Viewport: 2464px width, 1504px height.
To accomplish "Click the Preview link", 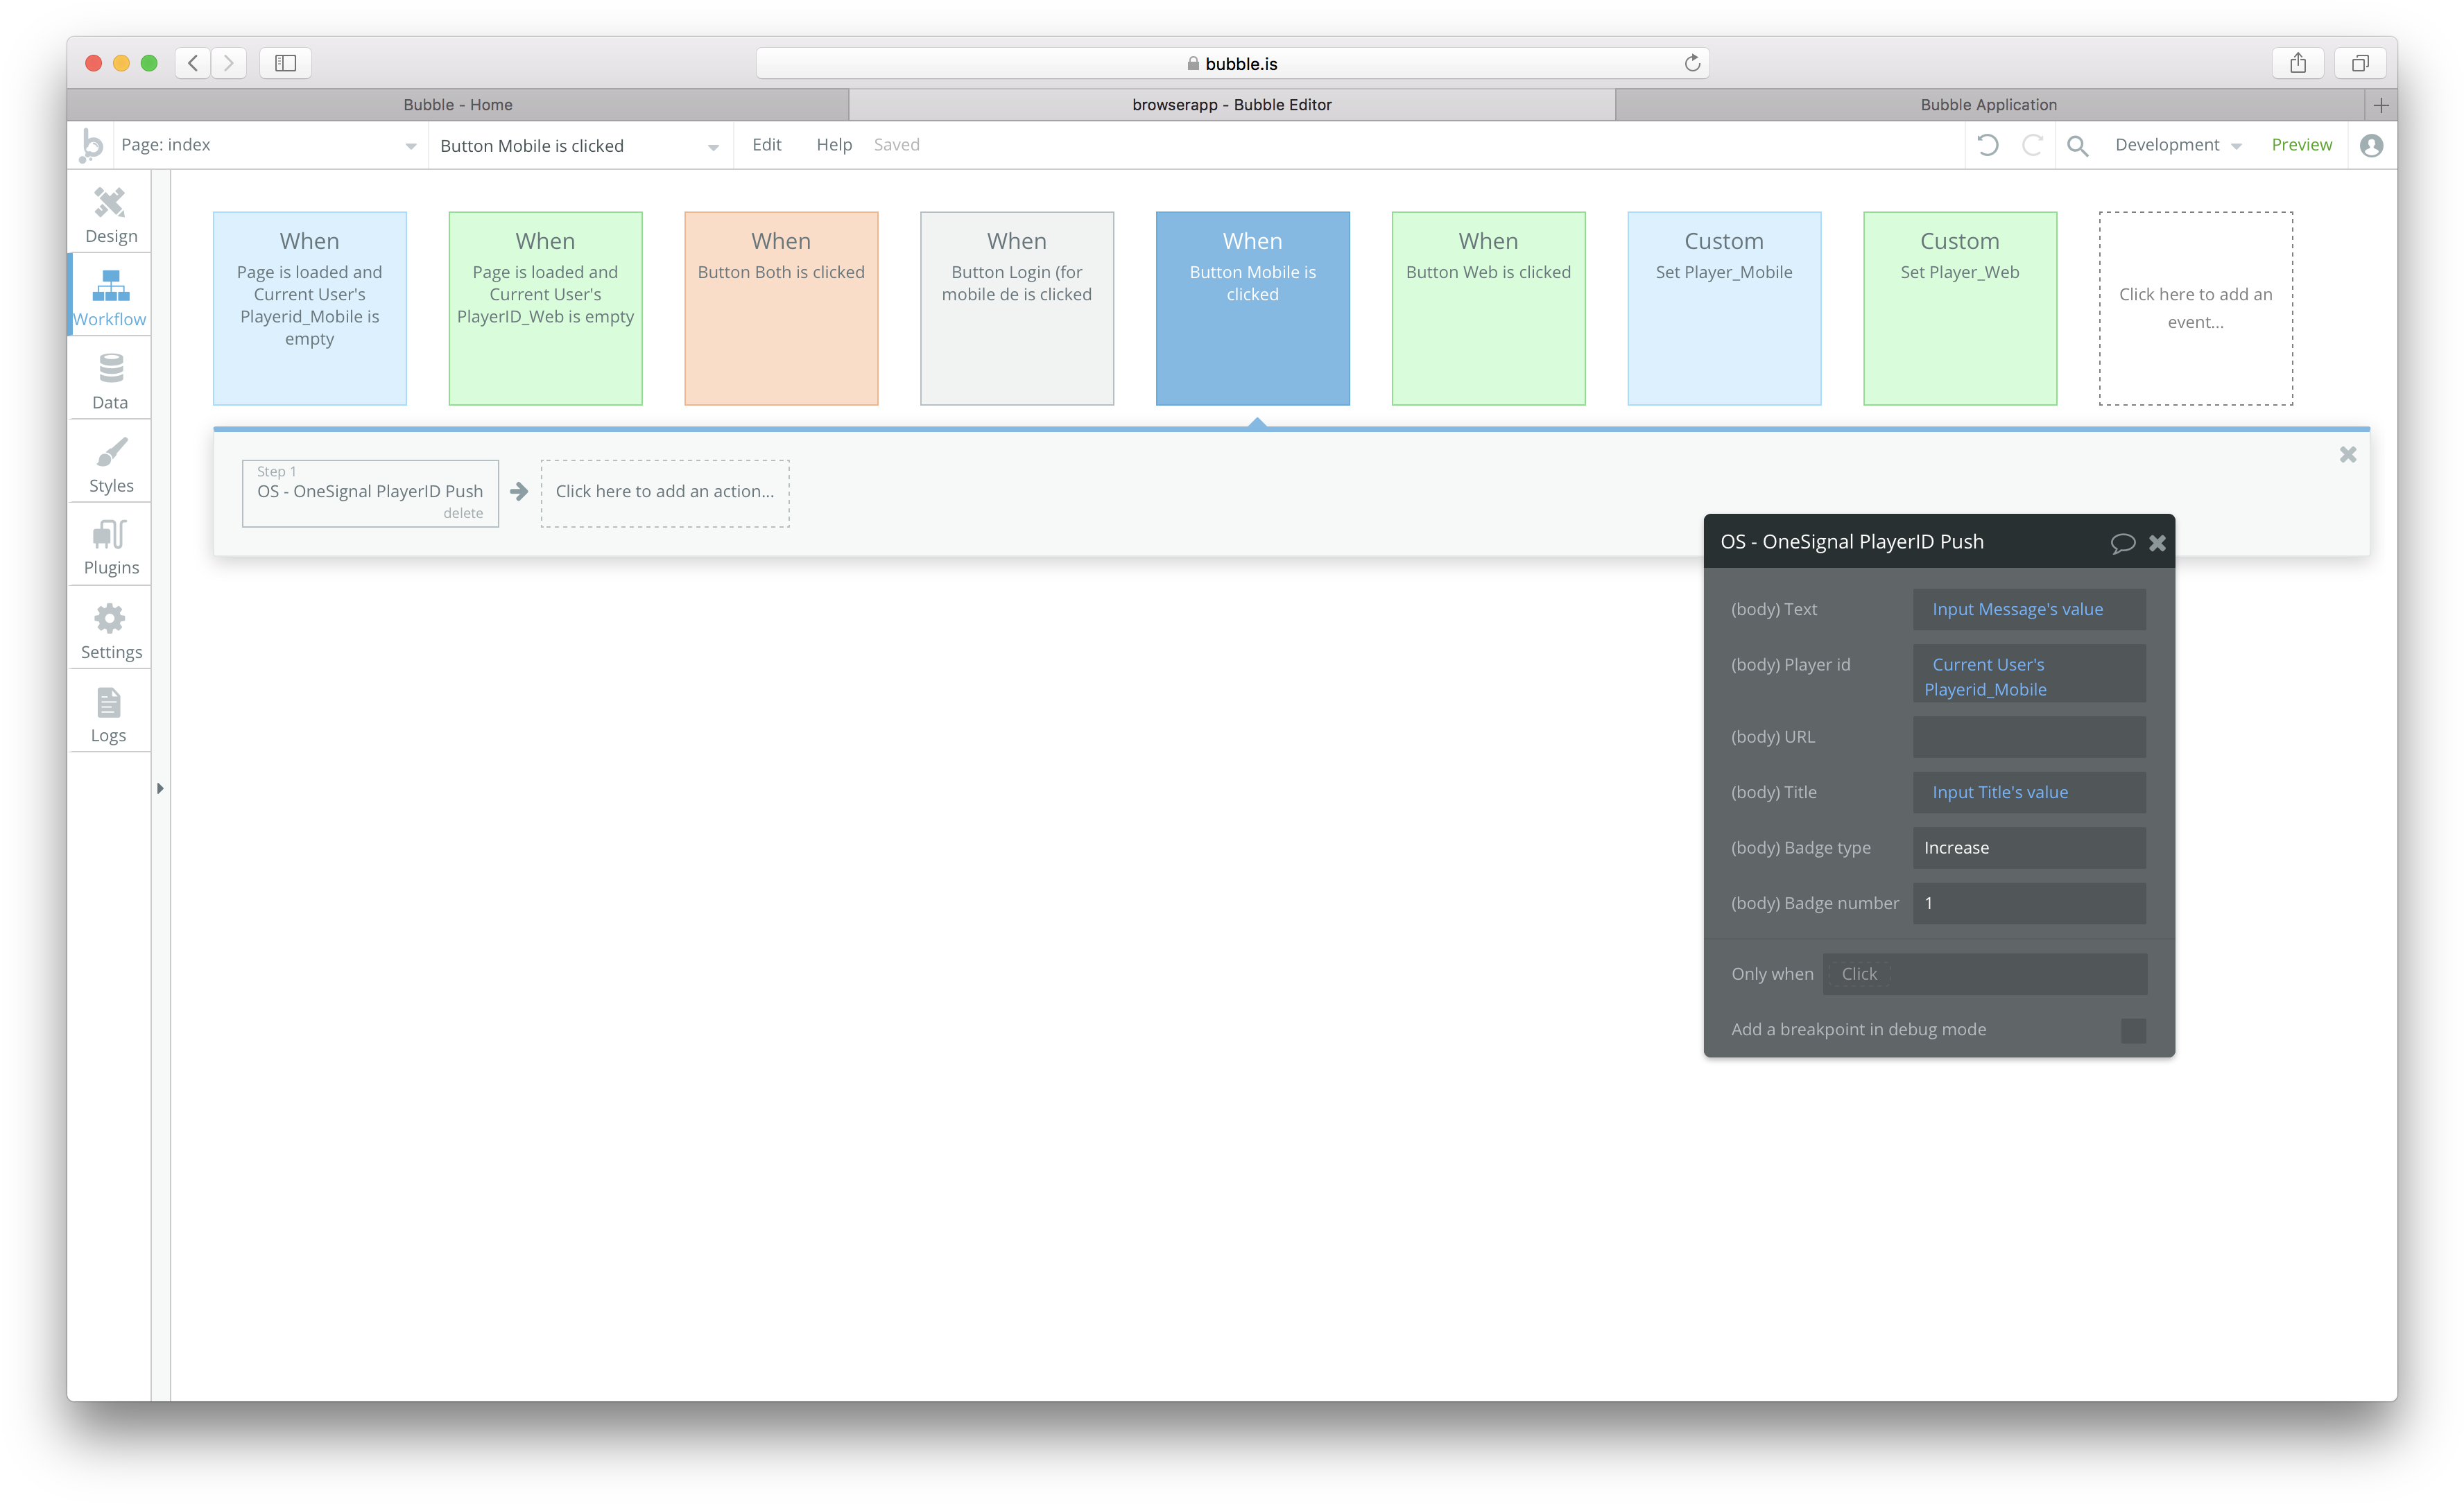I will click(2301, 145).
